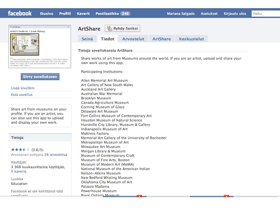Screen dimensions: 280x210
Task: Select the 'Australian War Memorial' line
Action: [x=101, y=94]
